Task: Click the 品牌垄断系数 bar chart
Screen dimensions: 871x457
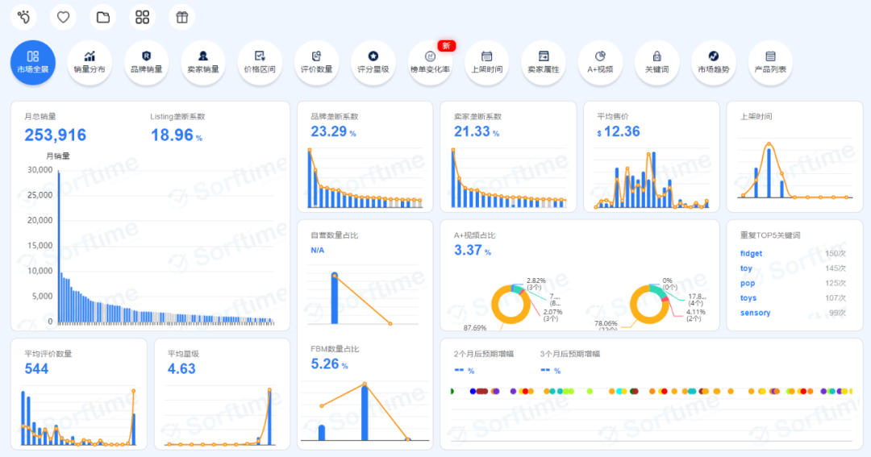Action: [365, 178]
